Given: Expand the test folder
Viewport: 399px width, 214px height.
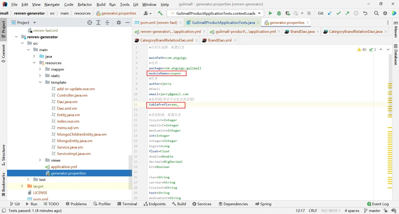Looking at the screenshot, I should coord(28,180).
